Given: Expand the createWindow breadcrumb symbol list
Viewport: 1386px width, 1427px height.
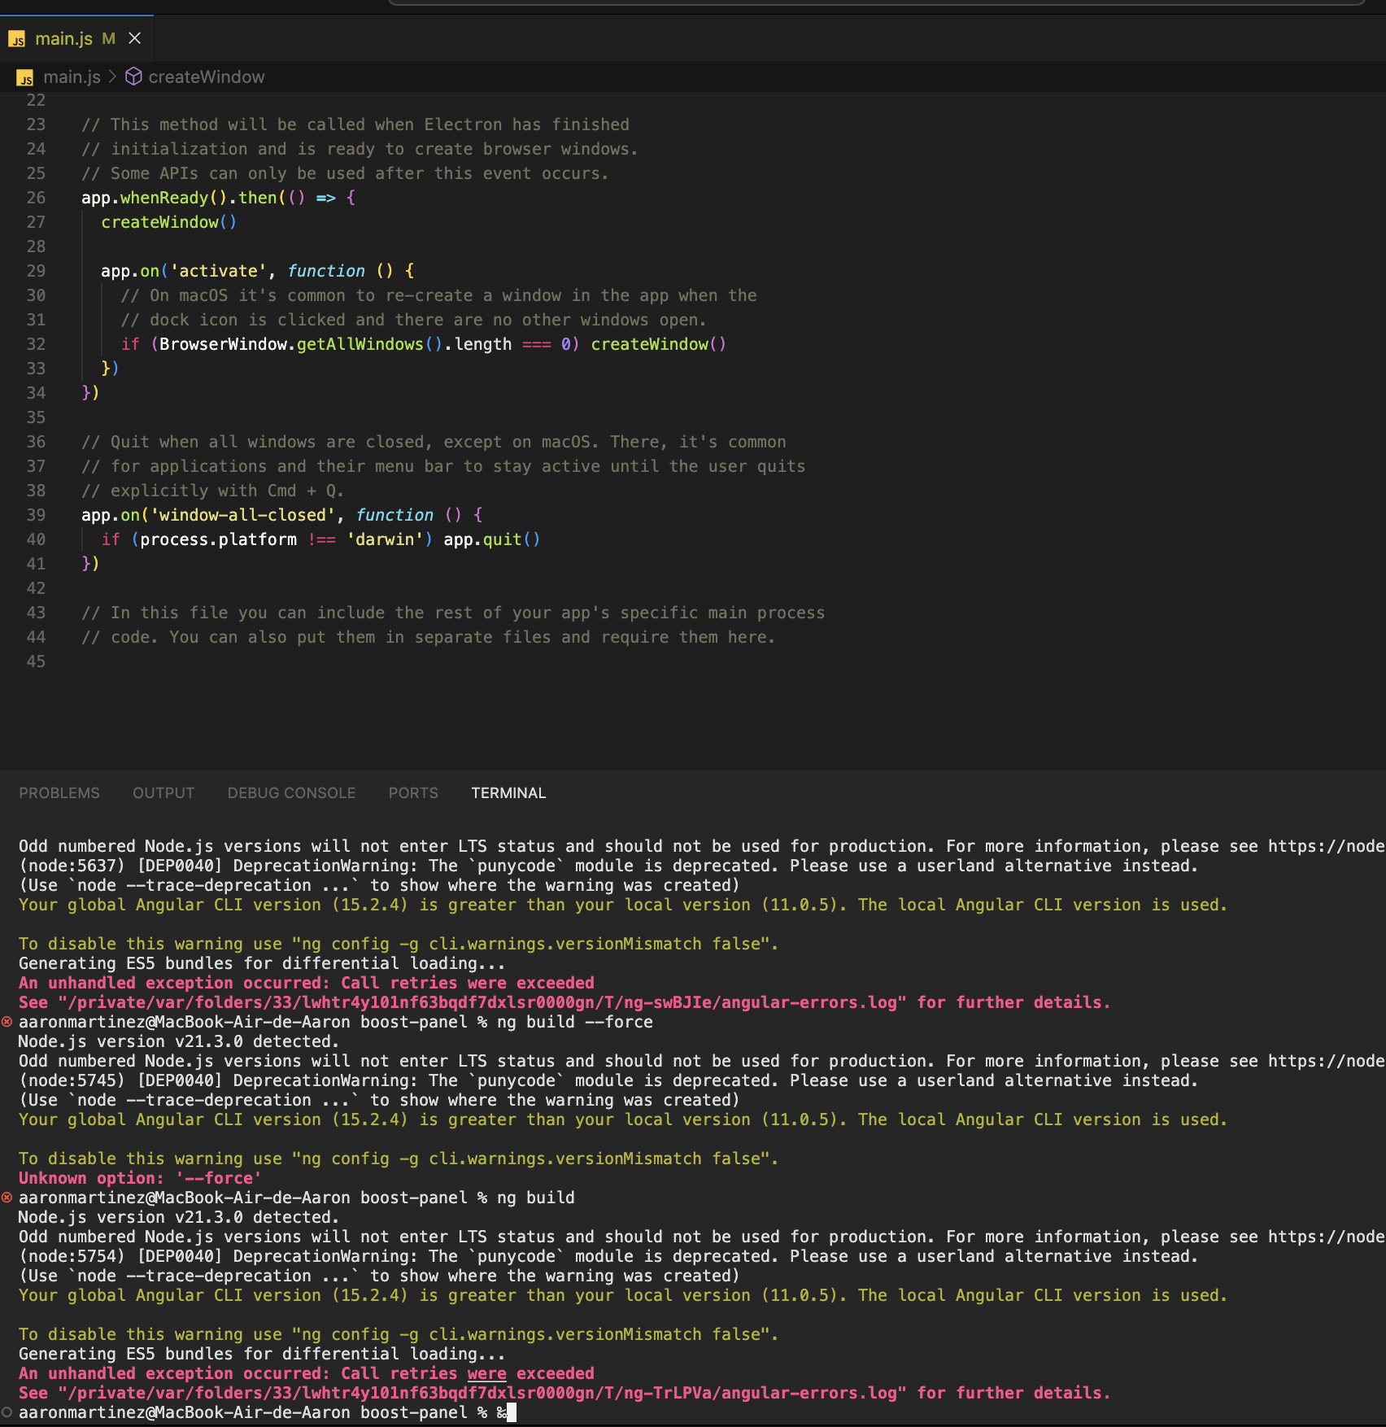Looking at the screenshot, I should [x=206, y=76].
